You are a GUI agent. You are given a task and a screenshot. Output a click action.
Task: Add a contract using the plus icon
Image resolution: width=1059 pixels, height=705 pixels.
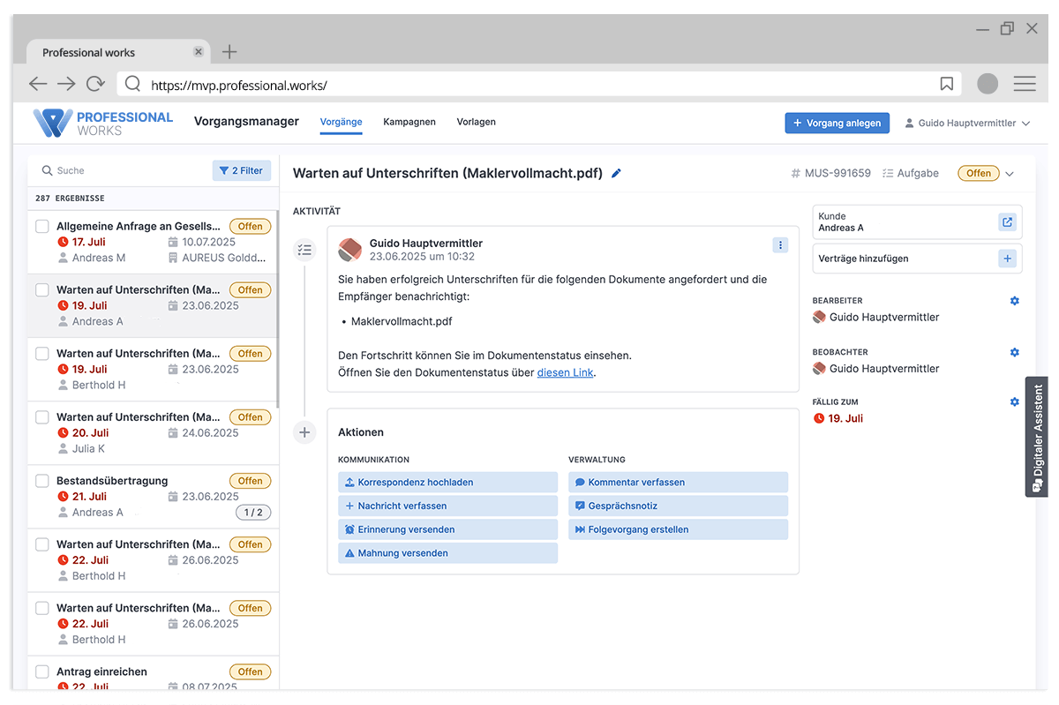coord(1007,259)
